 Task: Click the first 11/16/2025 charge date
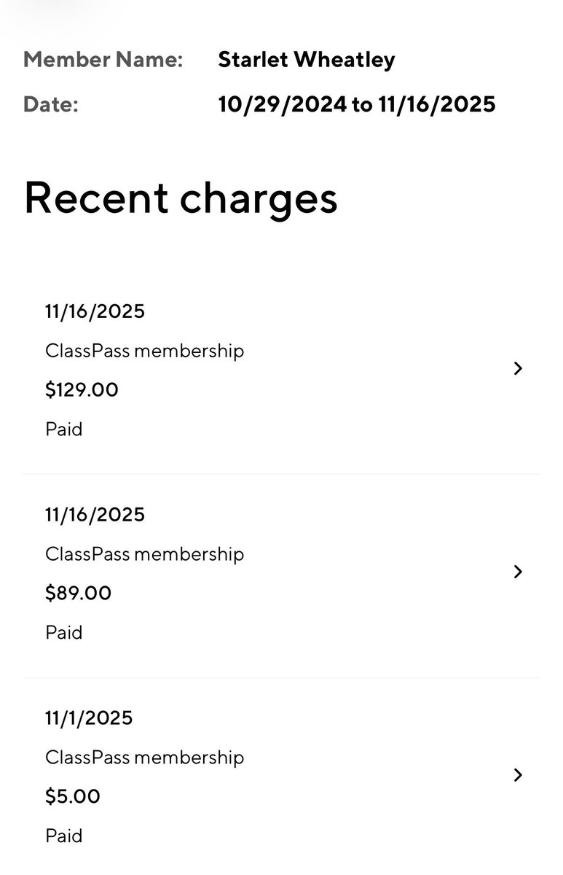pos(95,311)
